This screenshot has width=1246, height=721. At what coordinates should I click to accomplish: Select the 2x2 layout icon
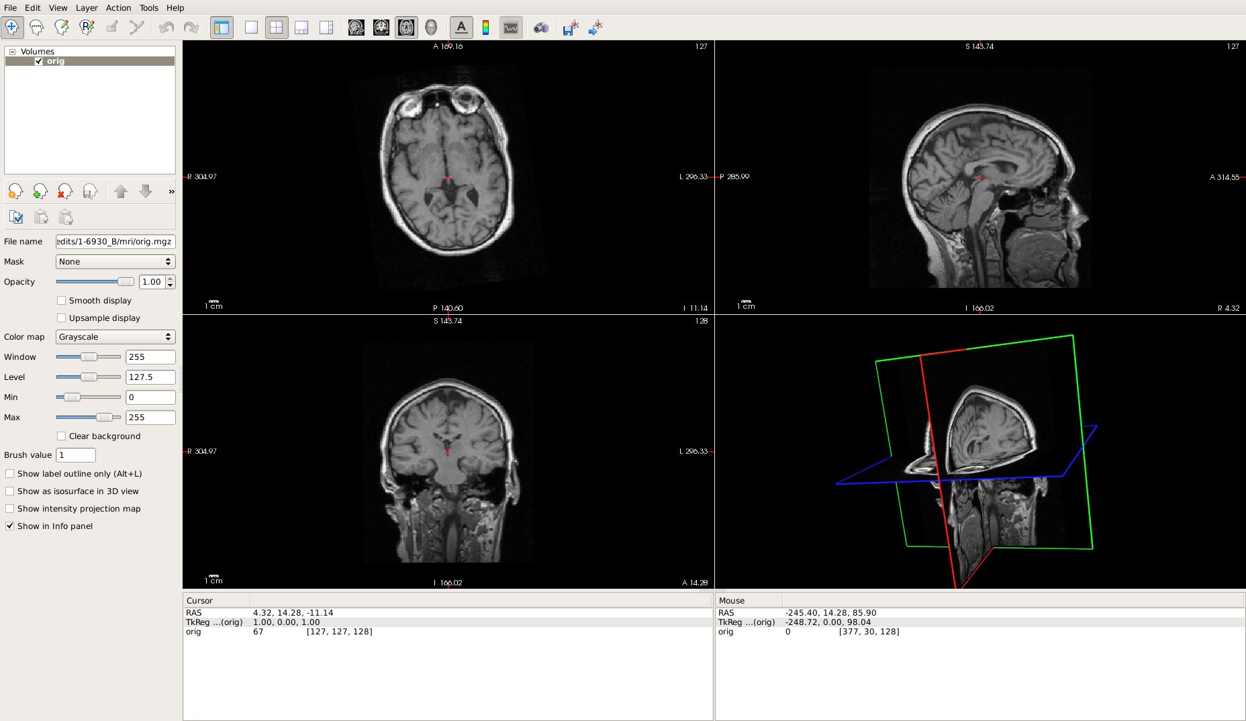tap(276, 28)
